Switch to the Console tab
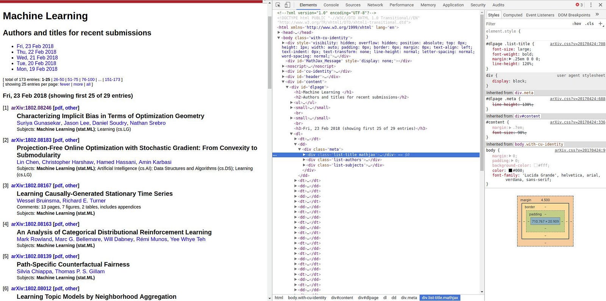This screenshot has height=301, width=606. click(331, 5)
